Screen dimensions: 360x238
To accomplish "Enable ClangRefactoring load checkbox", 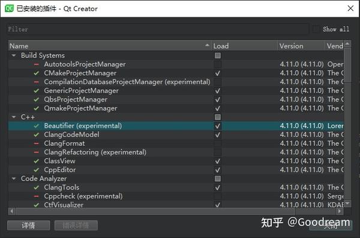I will coord(218,152).
